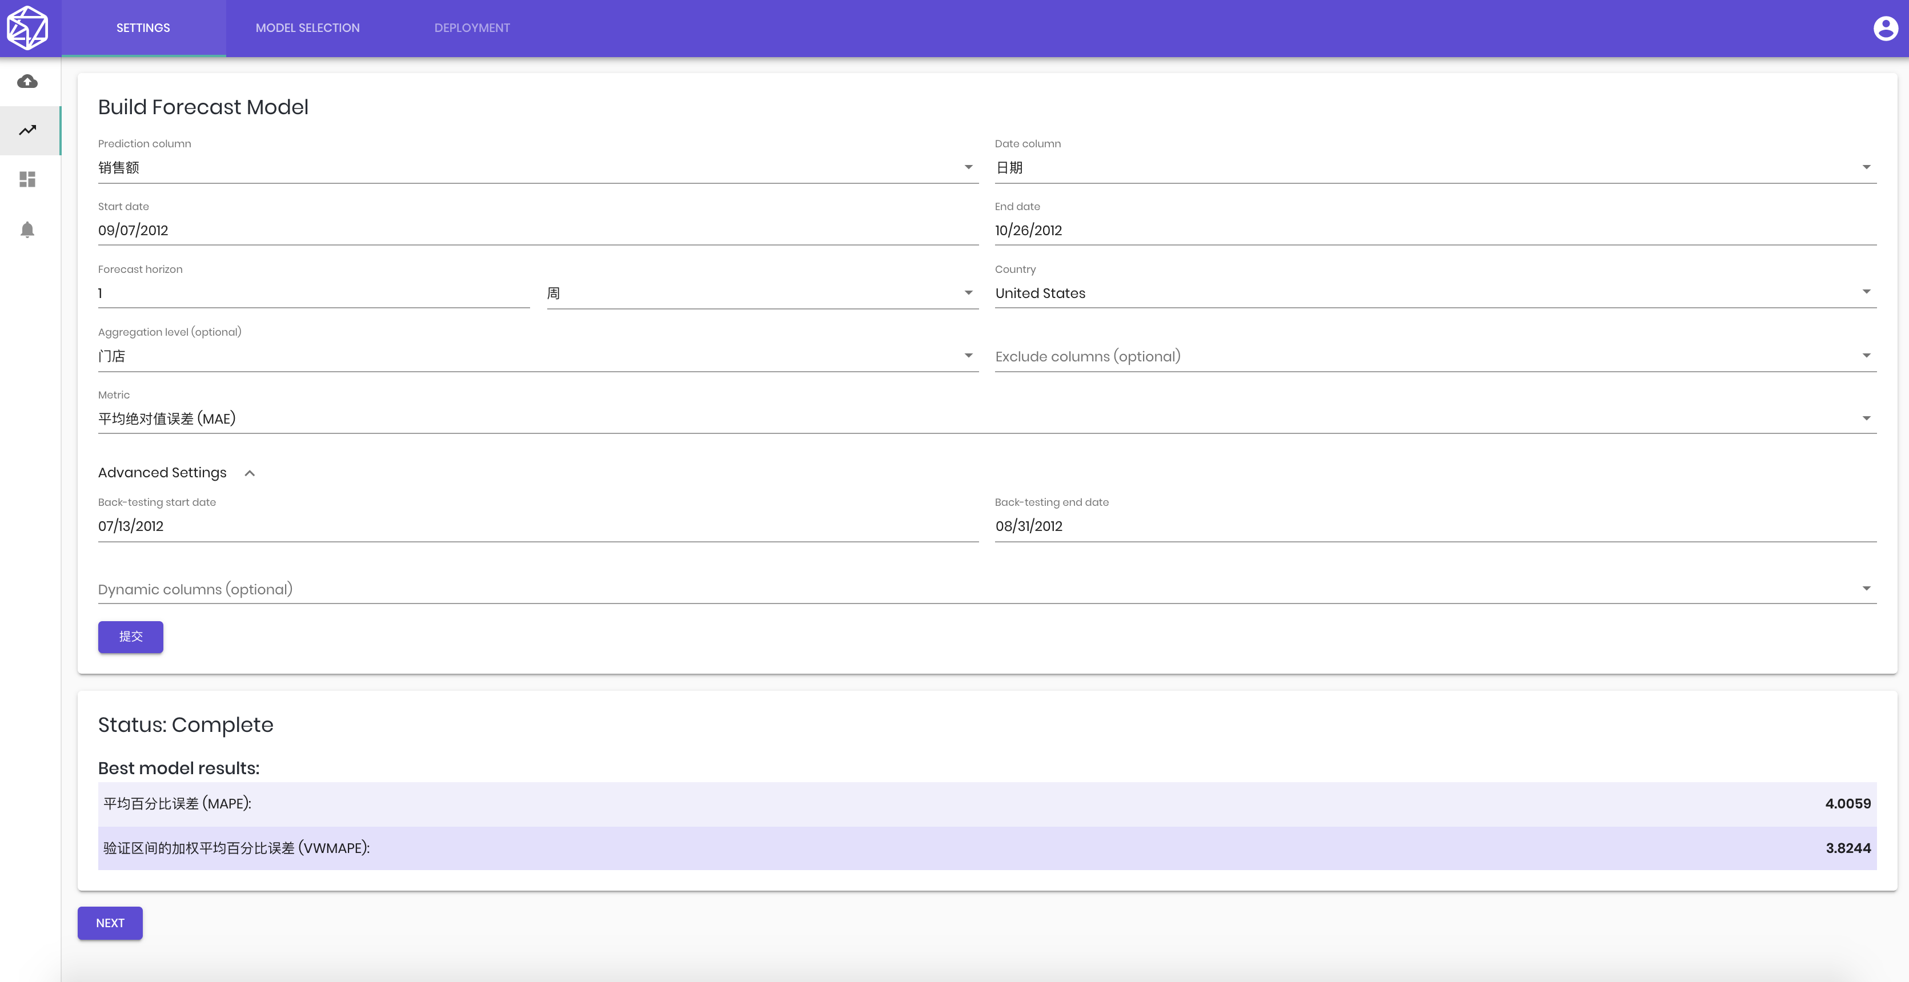Open the Exclude columns dropdown
Image resolution: width=1909 pixels, height=982 pixels.
[x=1435, y=356]
